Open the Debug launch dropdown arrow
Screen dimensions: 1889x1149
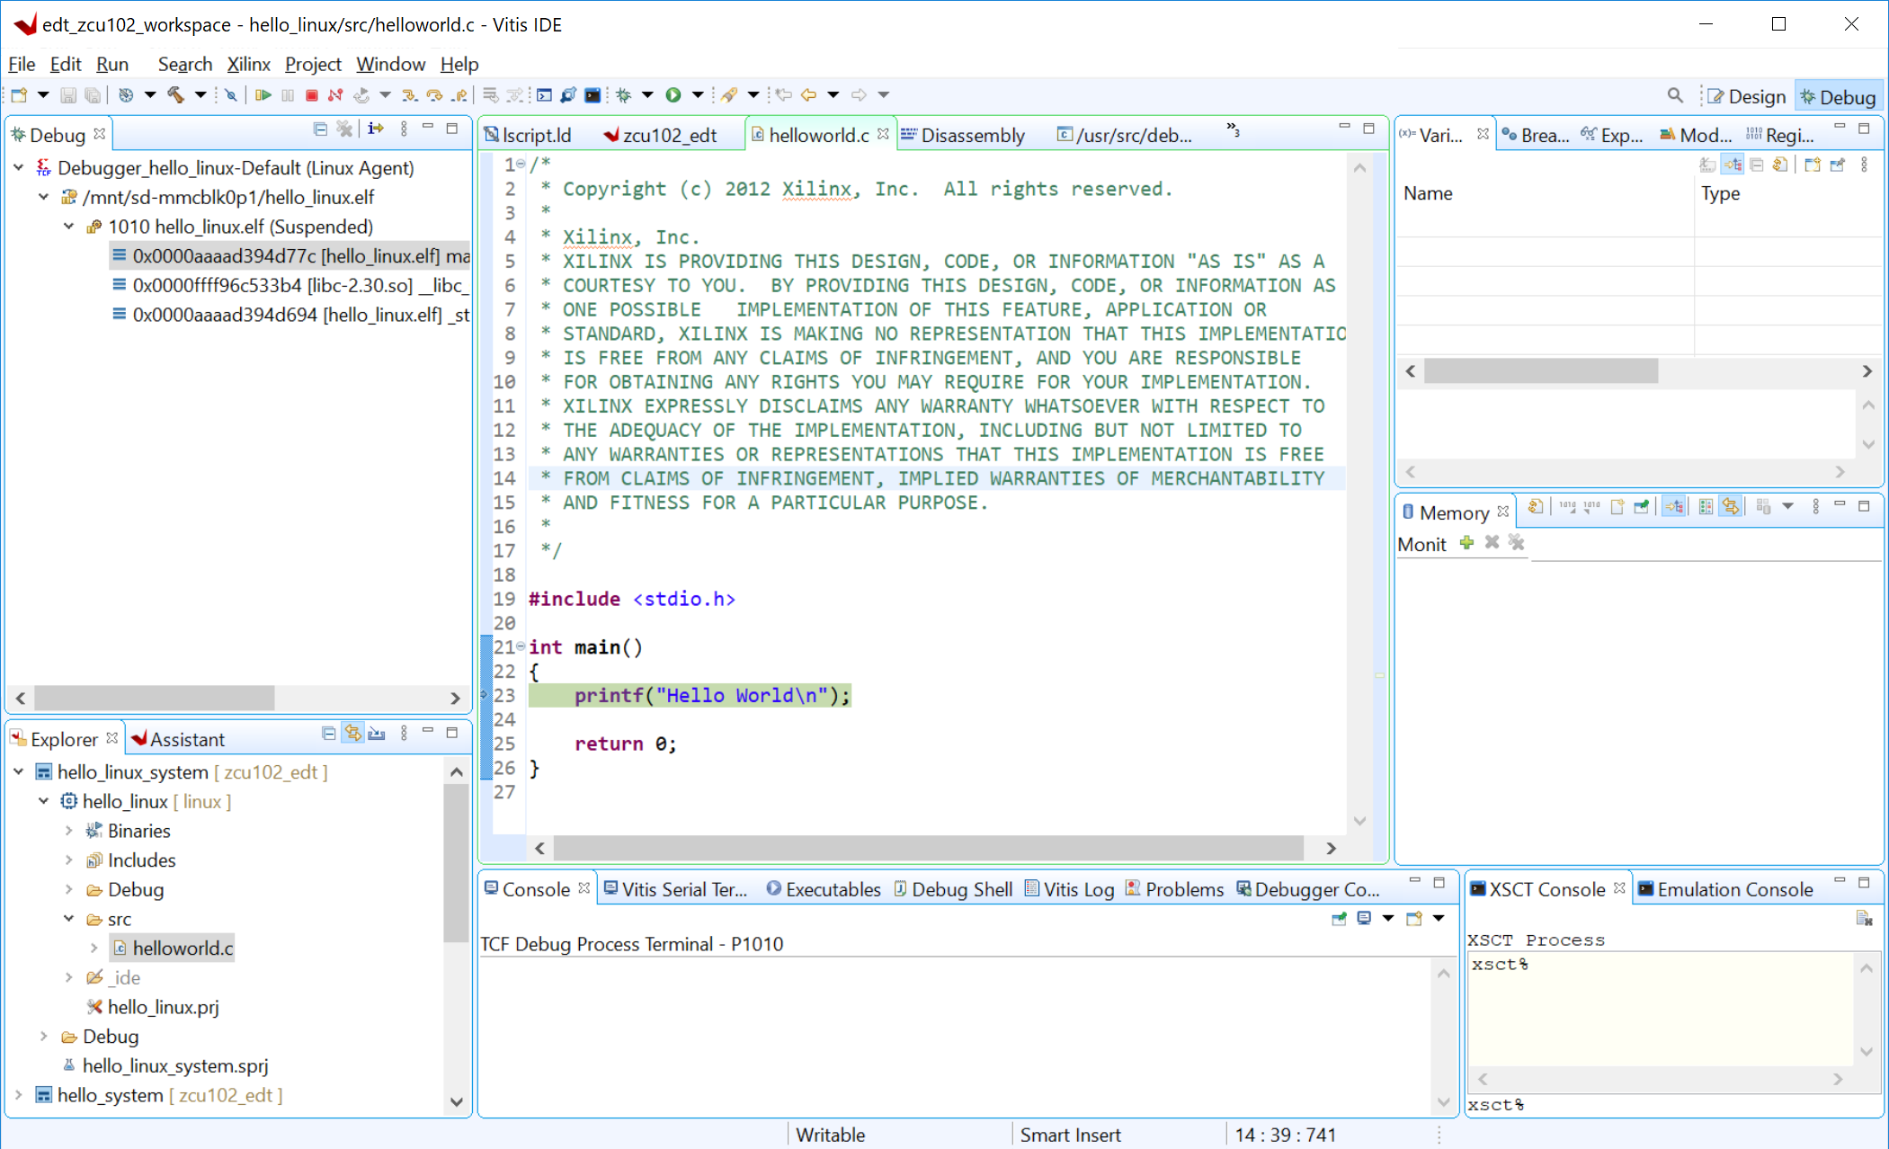point(647,95)
